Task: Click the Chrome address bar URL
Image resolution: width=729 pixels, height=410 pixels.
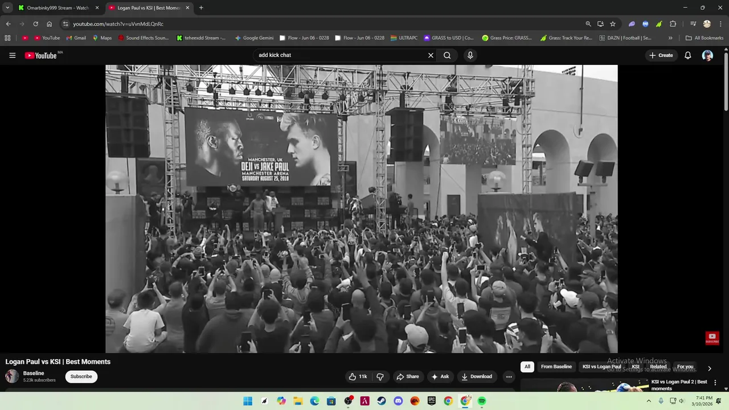Action: [118, 24]
